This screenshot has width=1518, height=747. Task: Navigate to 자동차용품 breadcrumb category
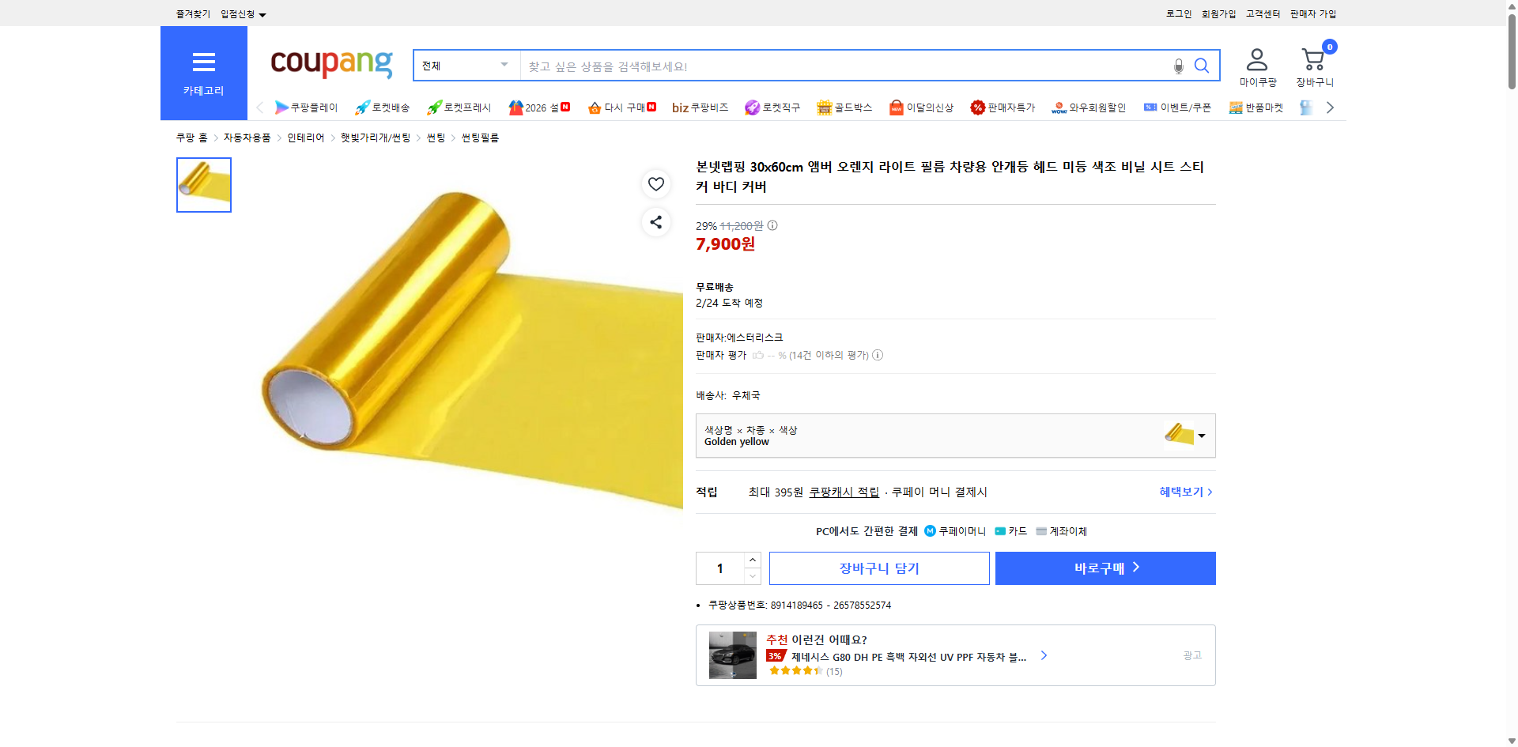click(246, 137)
